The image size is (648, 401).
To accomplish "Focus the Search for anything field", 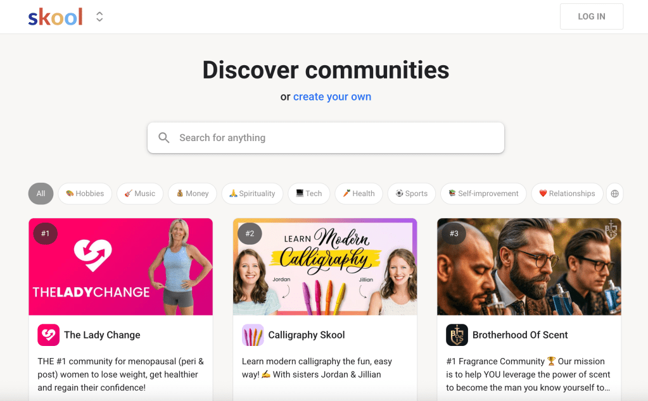I will [326, 138].
